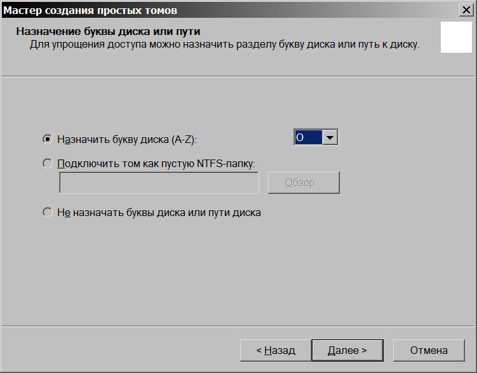Cancel the wizard with "Отмена"
Screen dimensions: 477x373
429,350
